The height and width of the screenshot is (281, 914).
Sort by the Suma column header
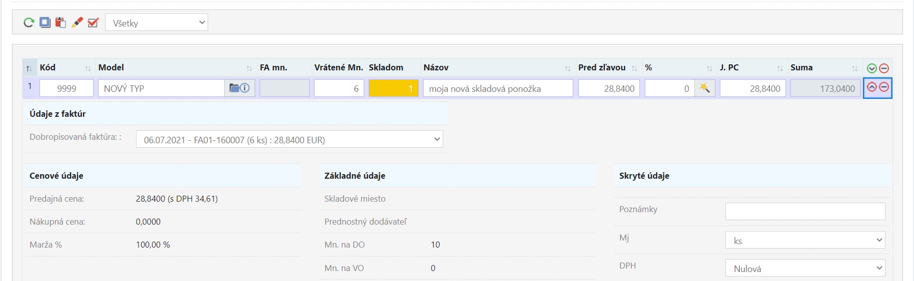click(824, 67)
